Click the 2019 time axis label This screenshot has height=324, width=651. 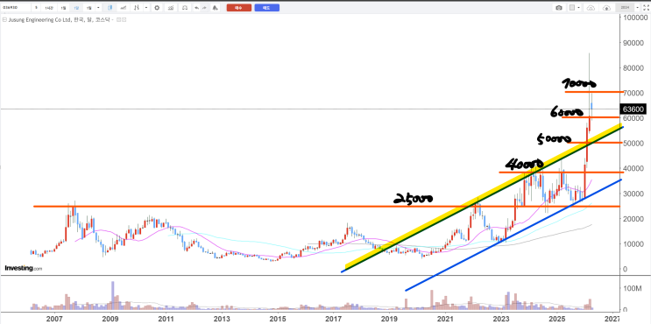coord(389,320)
